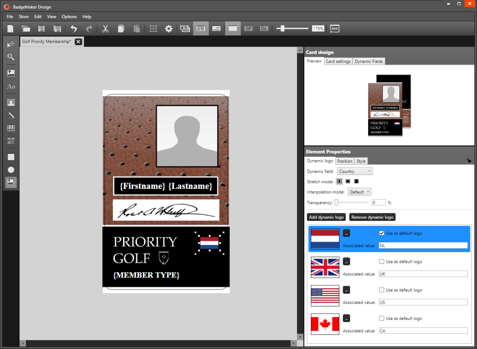
Task: Open the Options menu
Action: click(69, 16)
